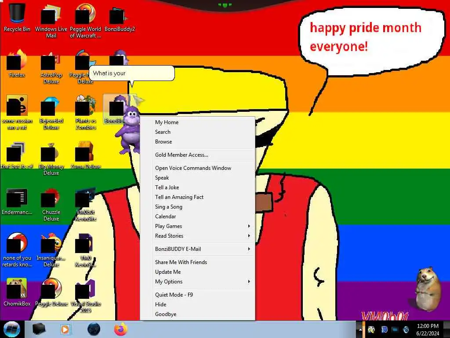Expand the My Options submenu
Image resolution: width=450 pixels, height=338 pixels.
(x=203, y=282)
